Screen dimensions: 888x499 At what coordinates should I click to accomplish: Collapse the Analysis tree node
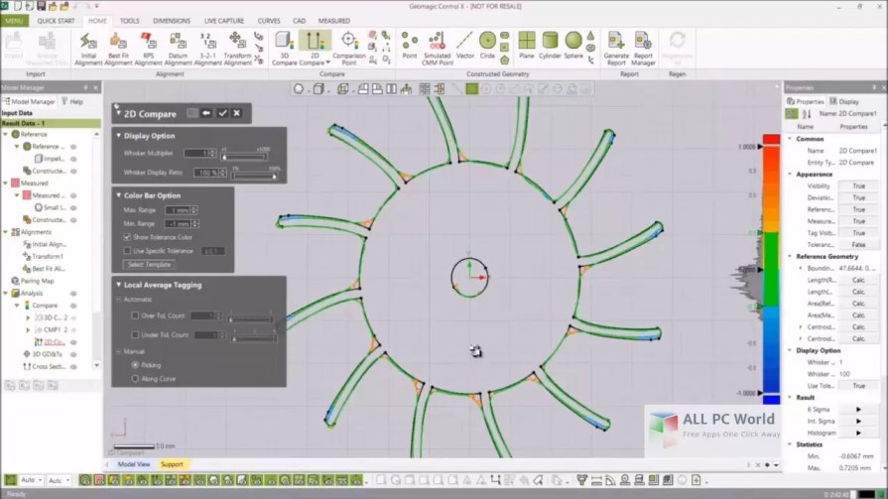(x=6, y=294)
